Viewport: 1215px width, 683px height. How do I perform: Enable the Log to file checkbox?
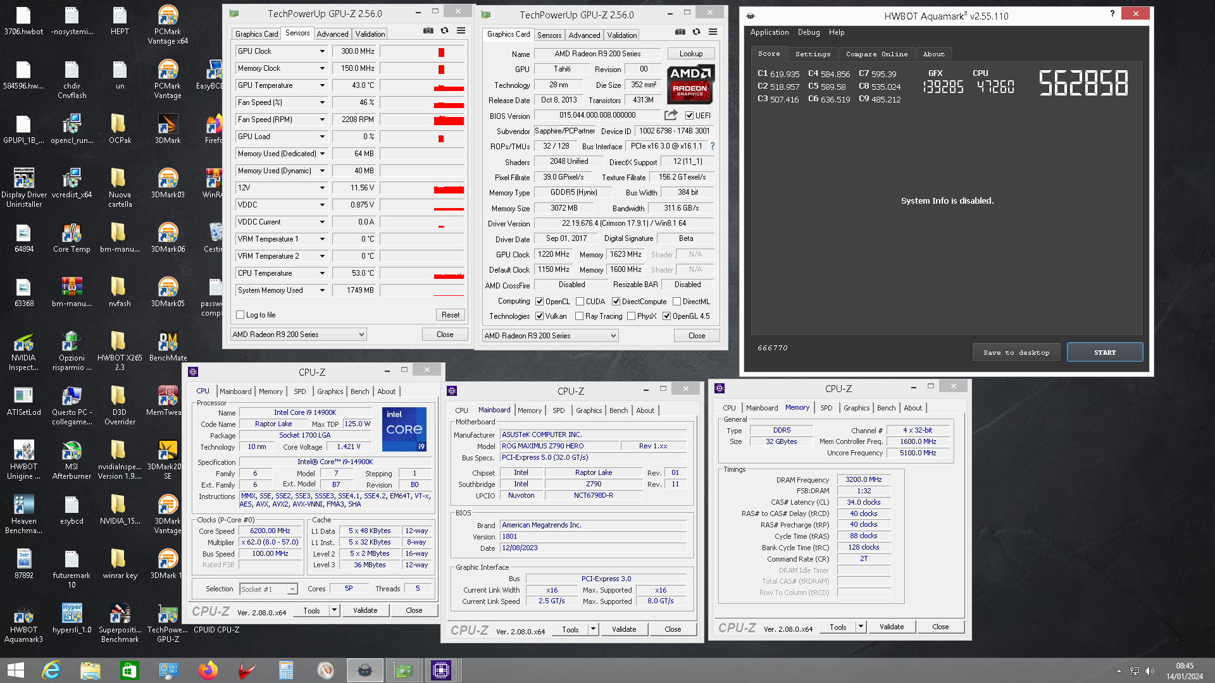click(240, 315)
